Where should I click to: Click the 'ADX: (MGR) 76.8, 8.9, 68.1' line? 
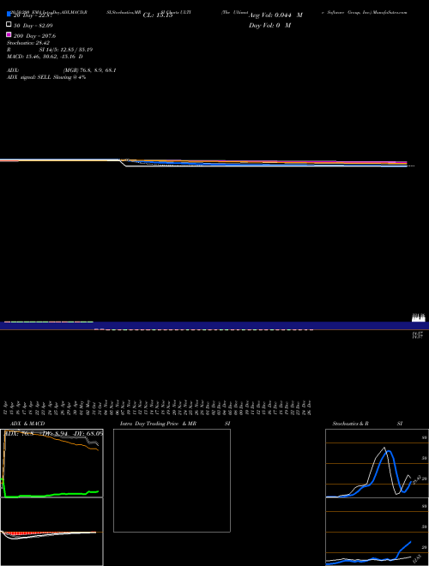pyautogui.click(x=62, y=70)
